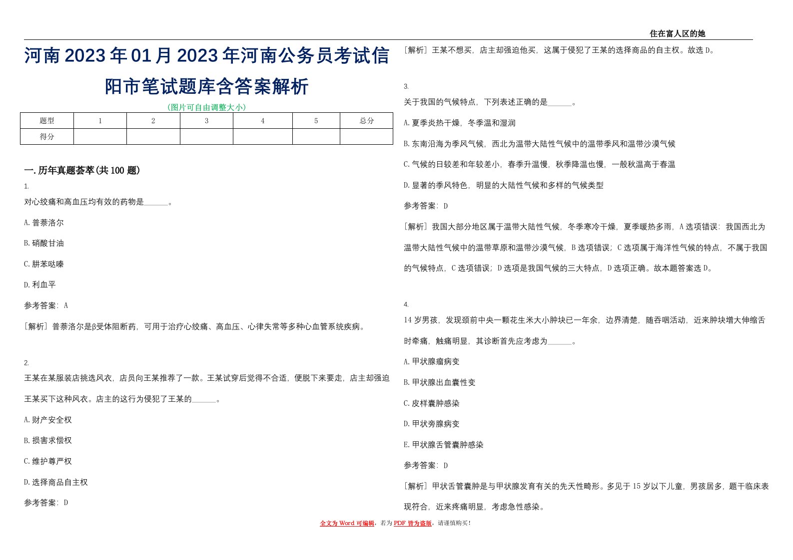The height and width of the screenshot is (560, 793).
Task: Select option D.甲状旁腺病变
Action: tap(432, 424)
